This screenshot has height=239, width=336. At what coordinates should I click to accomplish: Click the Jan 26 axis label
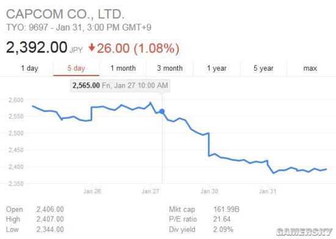click(92, 191)
